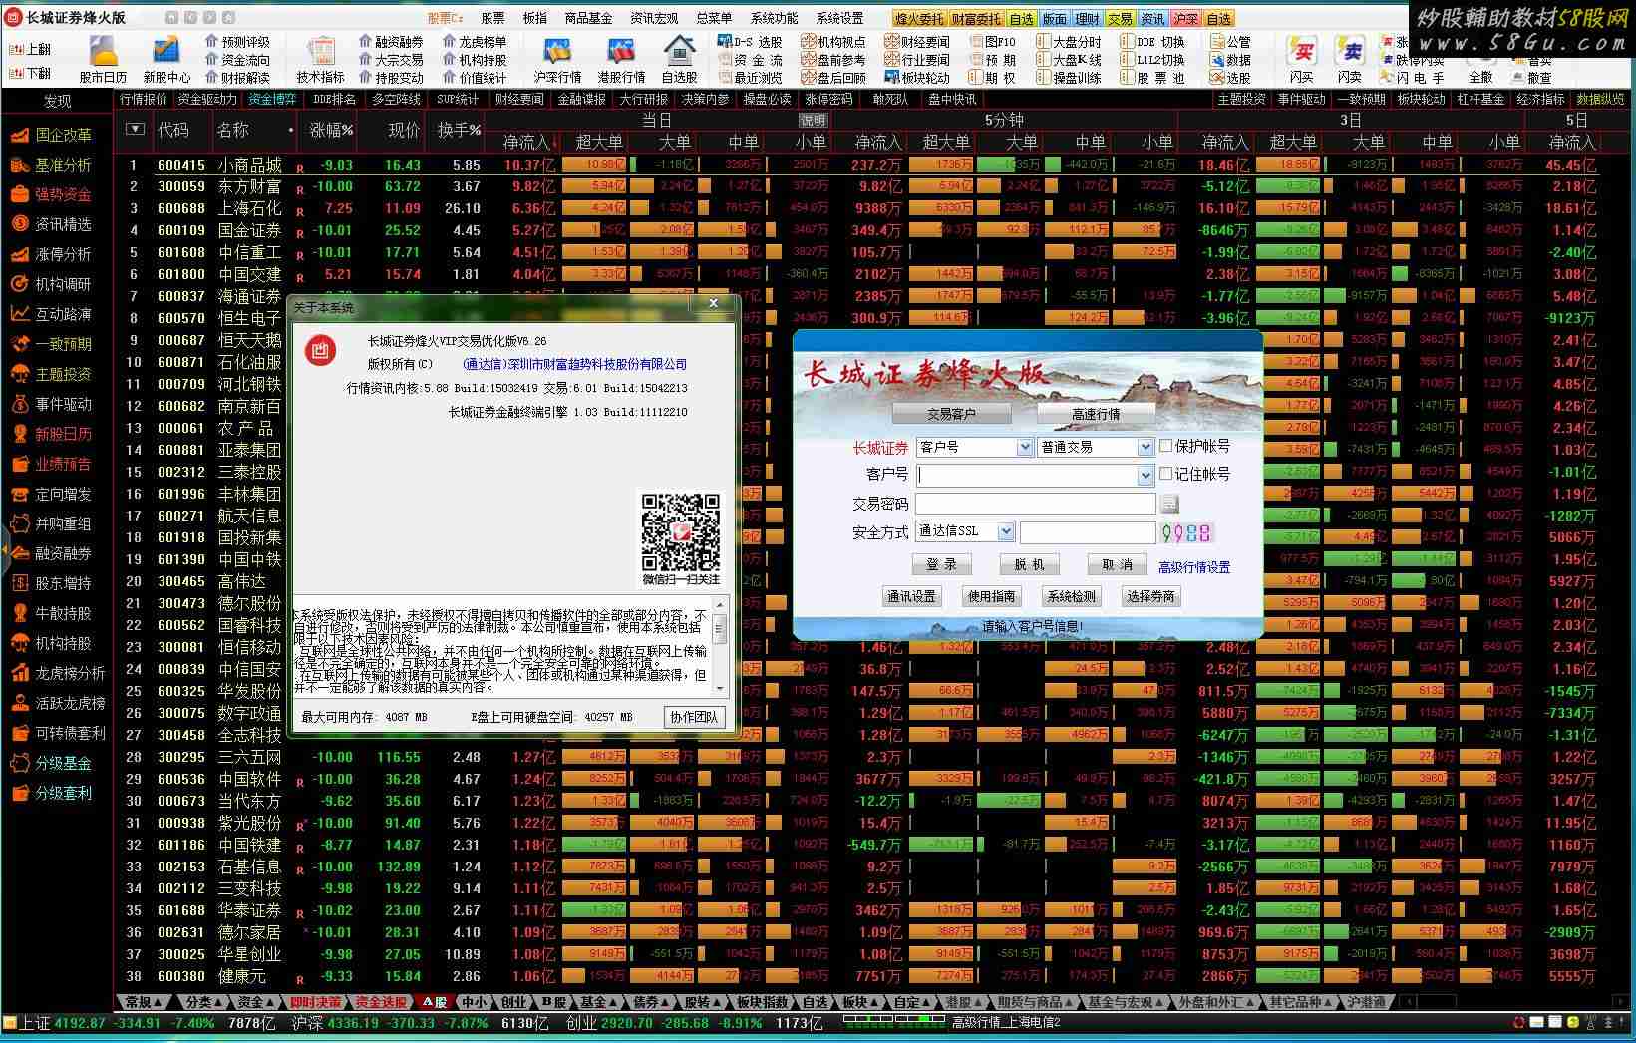This screenshot has height=1043, width=1636.
Task: Expand the 客户号 account history dropdown arrow
Action: (1145, 476)
